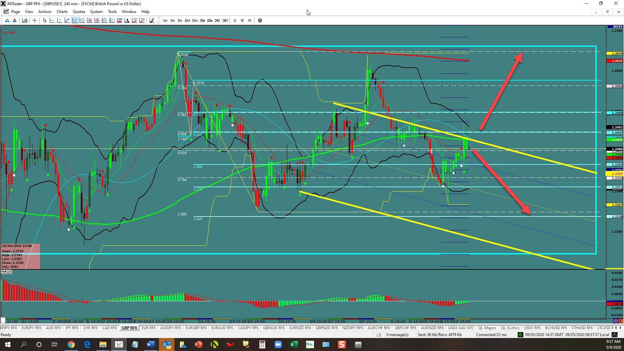Open the Tools menu
Screen dimensions: 624x351
click(x=112, y=12)
